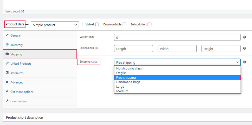Click the Linked Products link icon
This screenshot has height=125, width=252.
pyautogui.click(x=7, y=64)
